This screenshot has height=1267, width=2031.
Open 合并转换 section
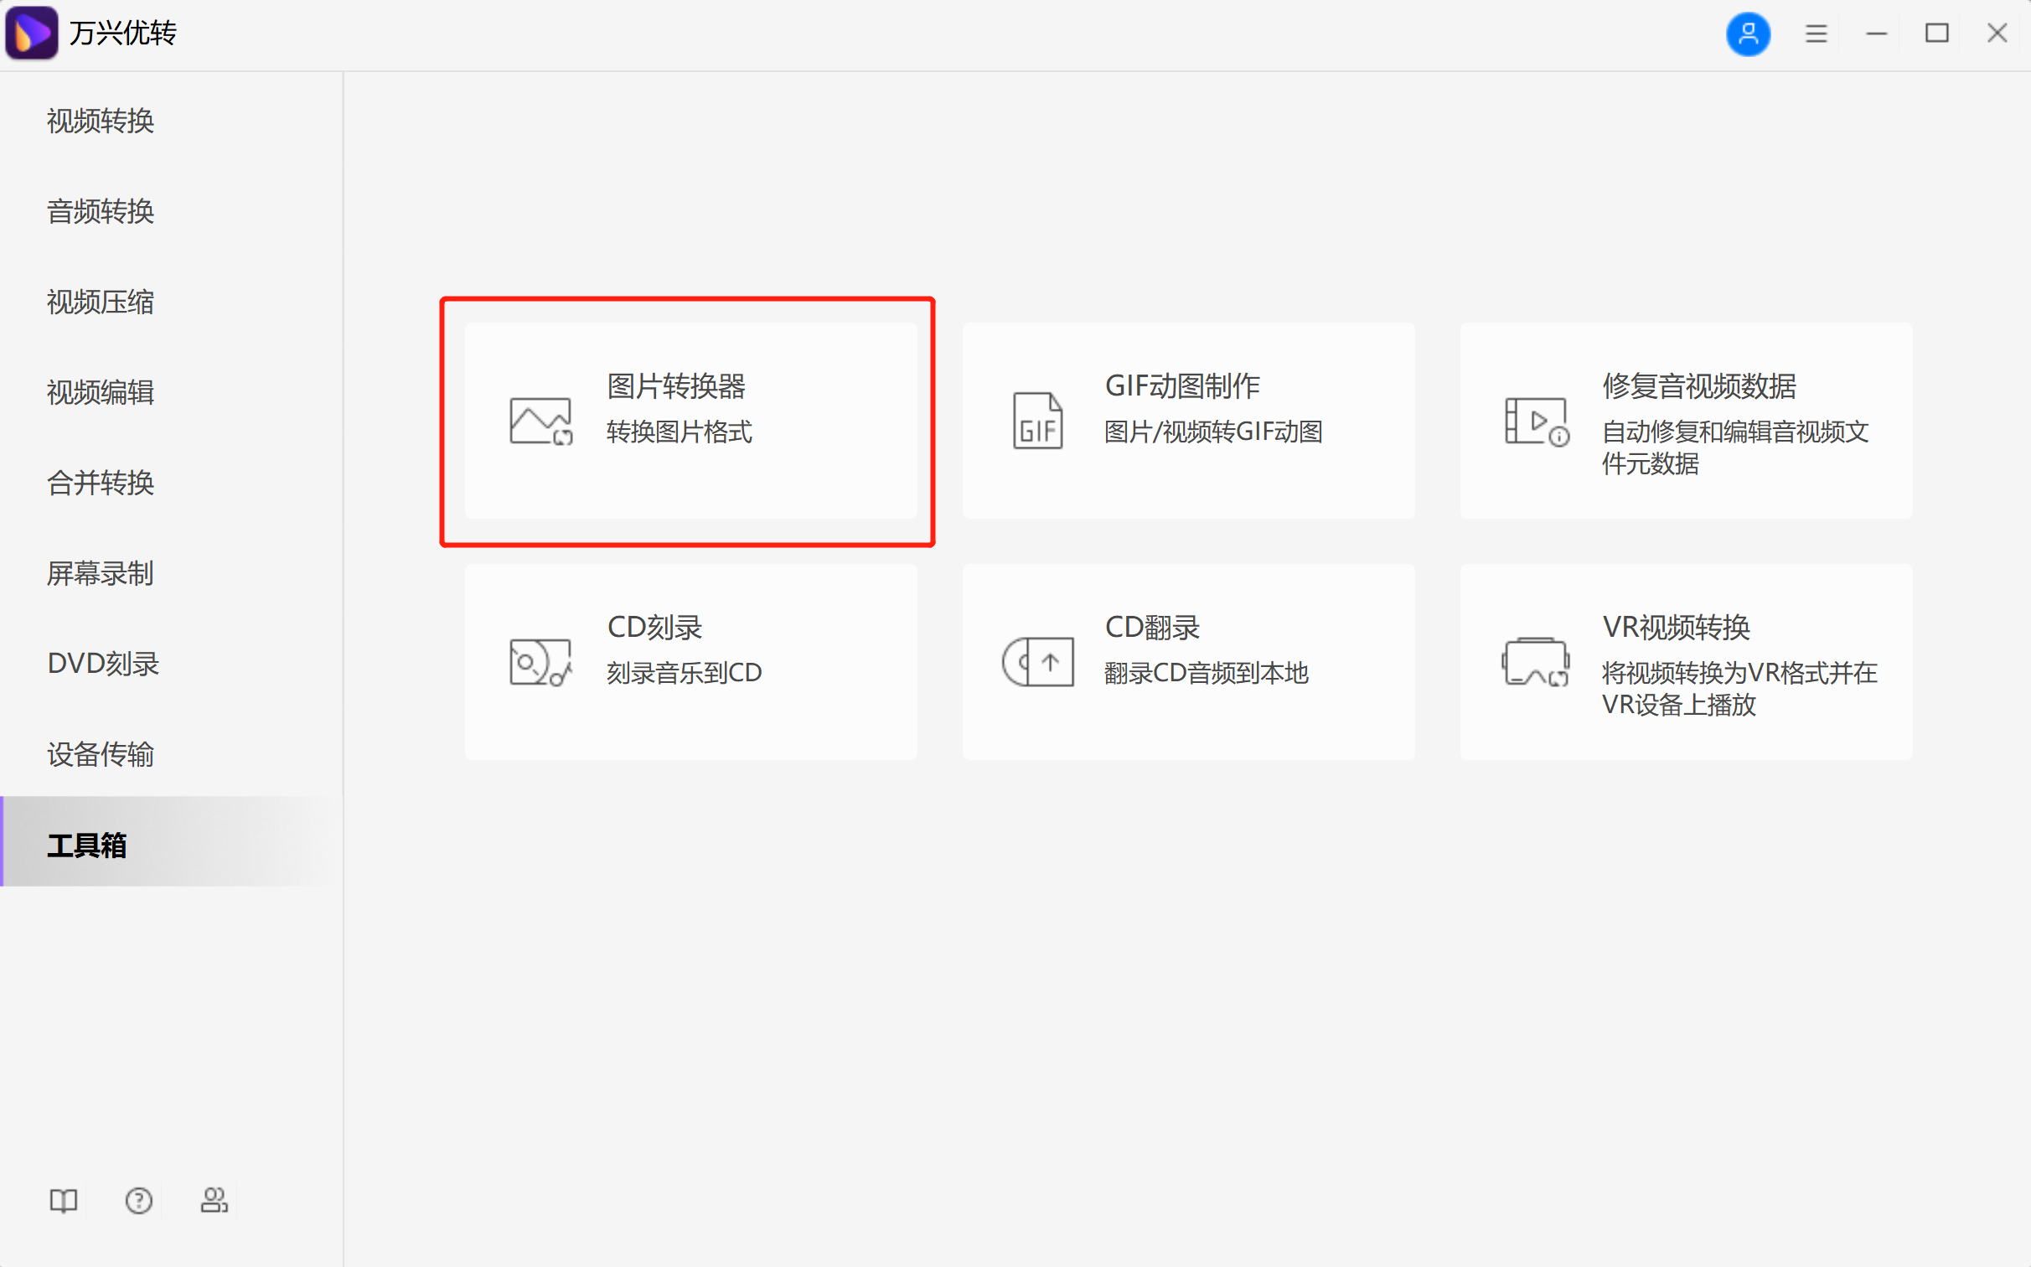(100, 483)
